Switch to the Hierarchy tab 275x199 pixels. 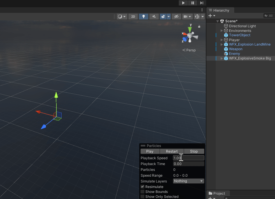220,10
